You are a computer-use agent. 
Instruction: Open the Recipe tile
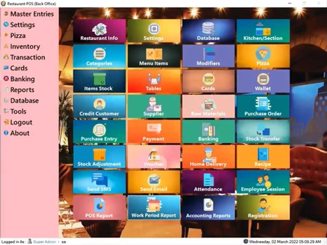(263, 157)
